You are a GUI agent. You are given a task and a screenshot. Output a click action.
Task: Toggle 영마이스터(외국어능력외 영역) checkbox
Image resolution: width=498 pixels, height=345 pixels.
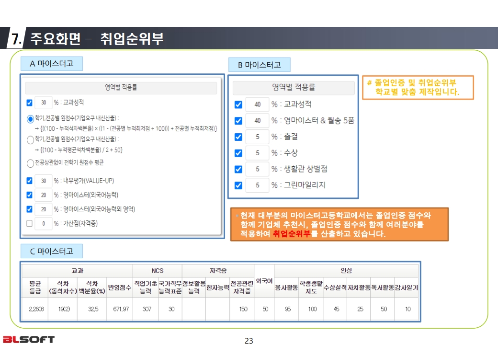point(30,209)
